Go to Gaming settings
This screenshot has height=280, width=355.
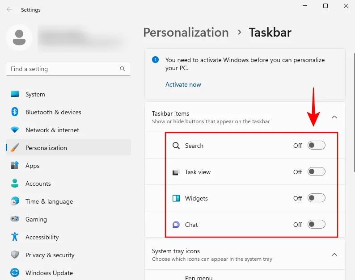coord(68,219)
